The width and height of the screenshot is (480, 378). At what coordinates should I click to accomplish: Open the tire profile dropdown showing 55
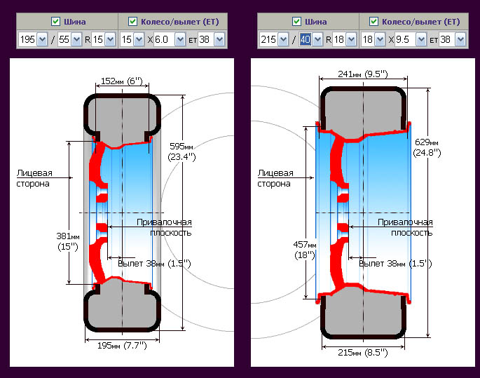click(x=69, y=39)
